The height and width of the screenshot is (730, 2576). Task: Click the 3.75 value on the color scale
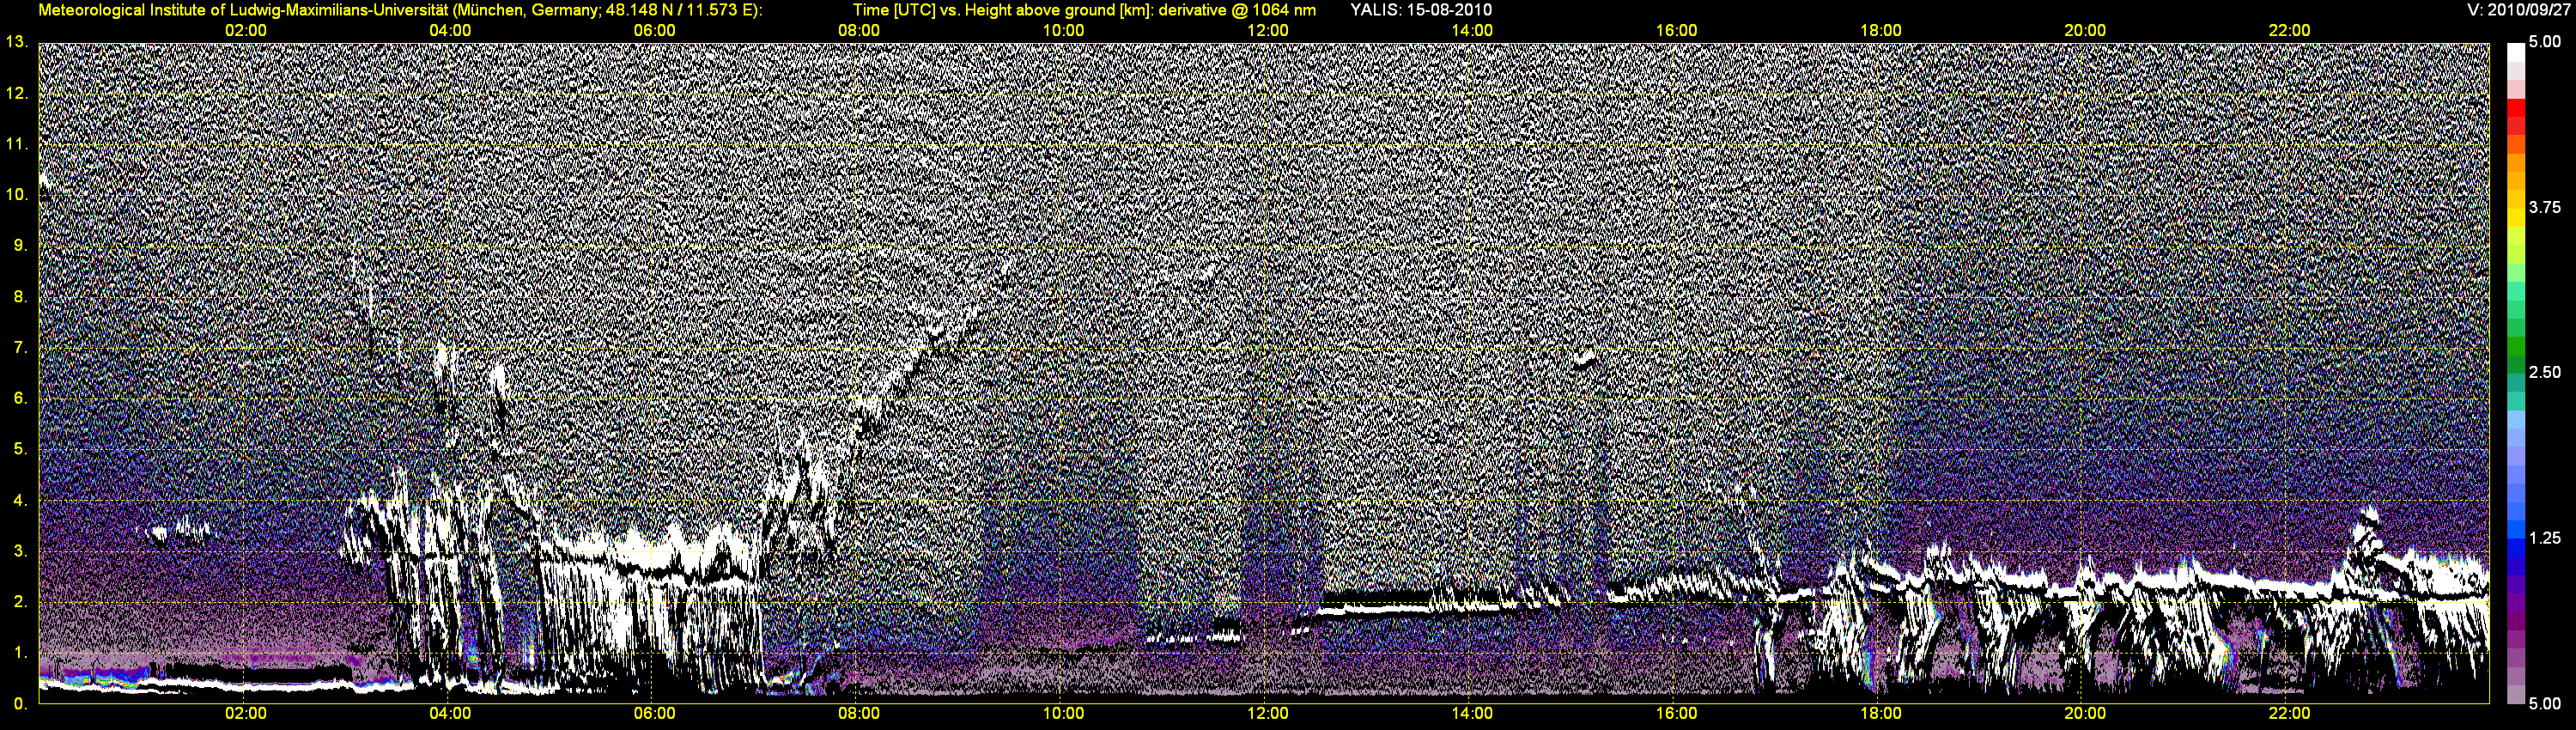2545,207
